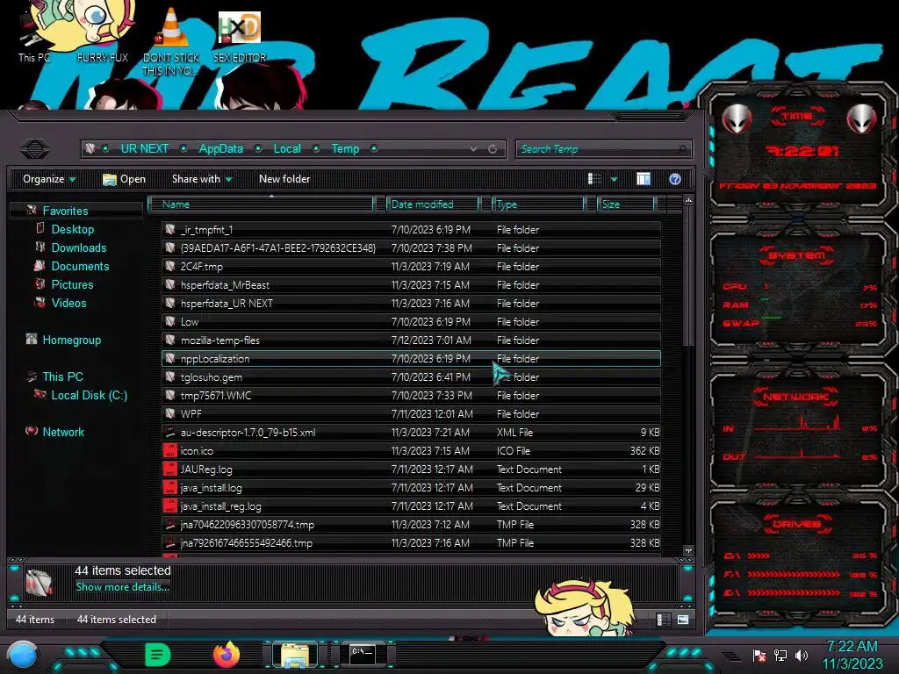Click the au-descriptor xml file icon
899x674 pixels.
tap(170, 432)
